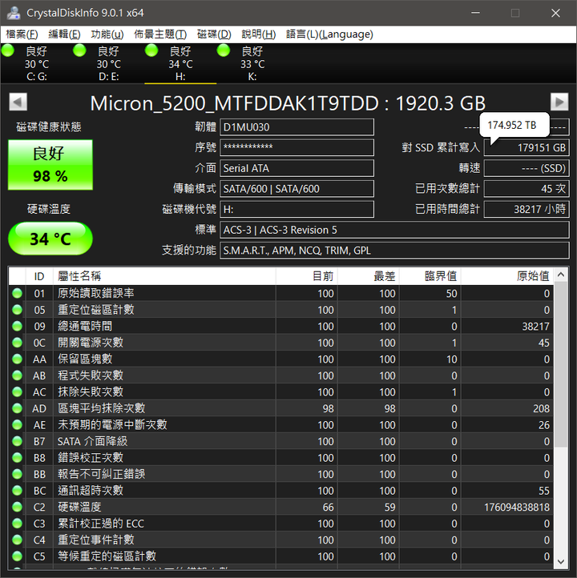
Task: Click status dot of attribute AB row
Action: tap(18, 375)
